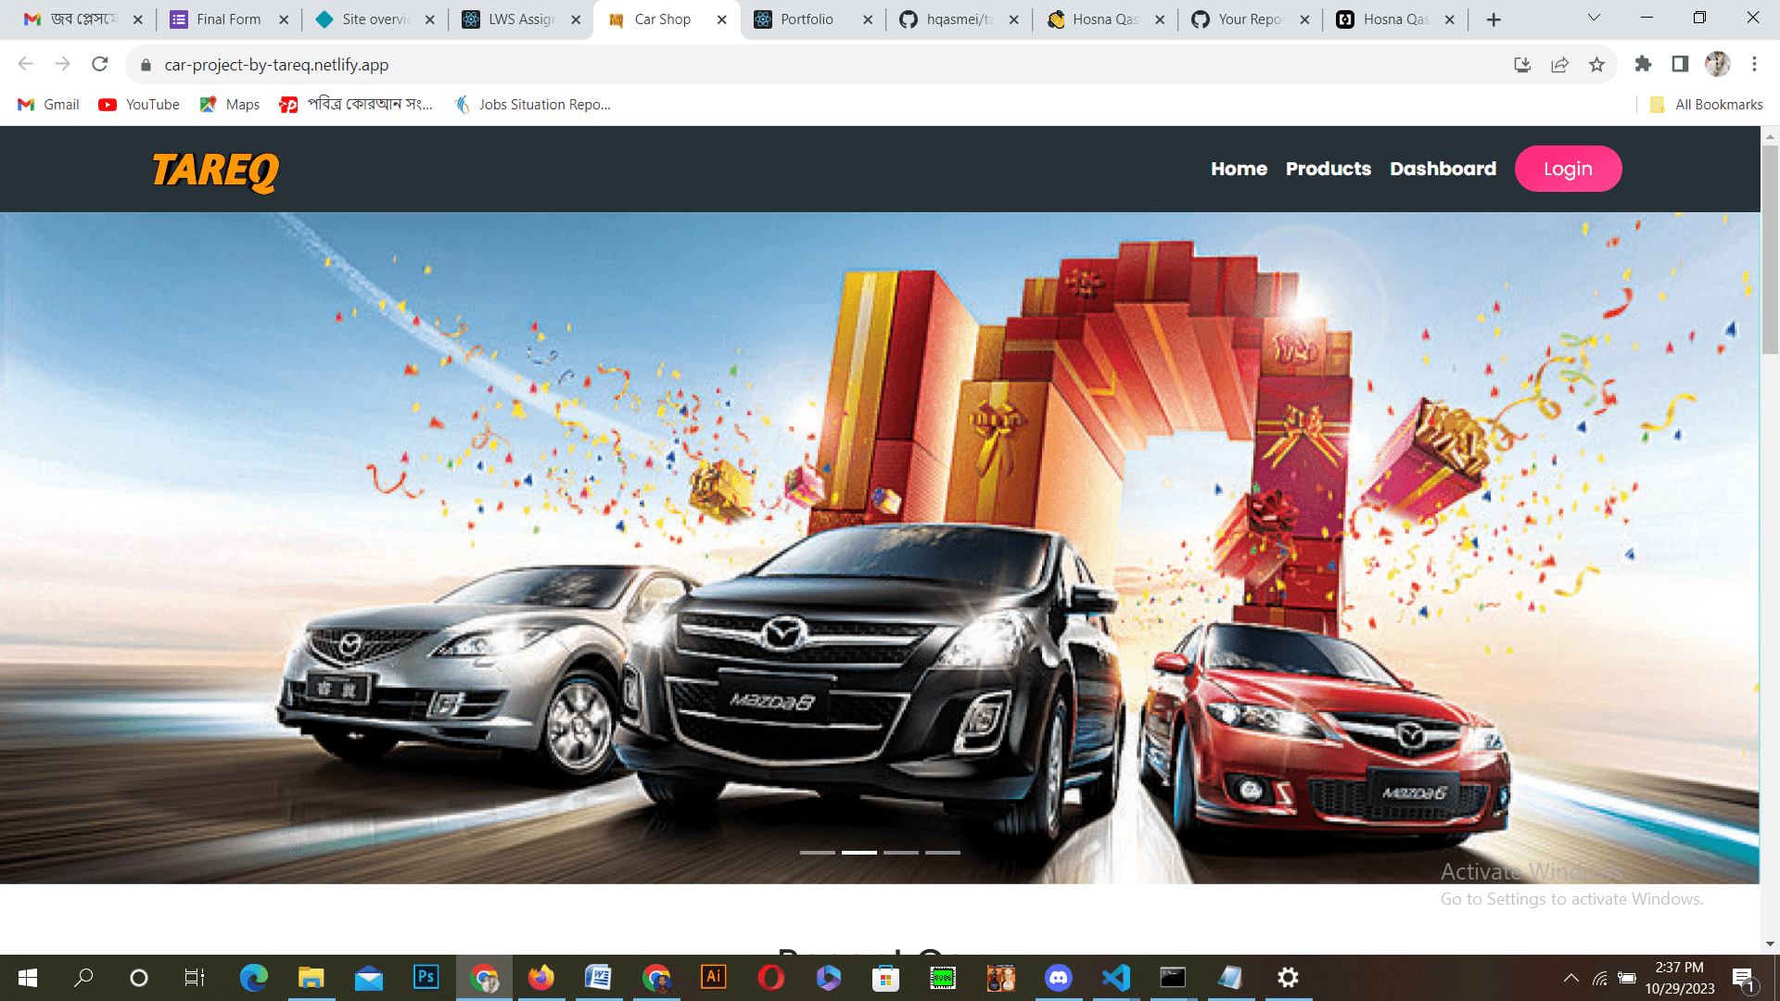The image size is (1780, 1001).
Task: Click the page scrollbar thumb
Action: pos(1770,248)
